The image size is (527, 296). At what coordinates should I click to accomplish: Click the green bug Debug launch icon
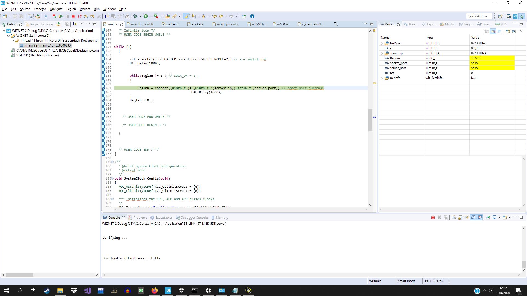[135, 16]
